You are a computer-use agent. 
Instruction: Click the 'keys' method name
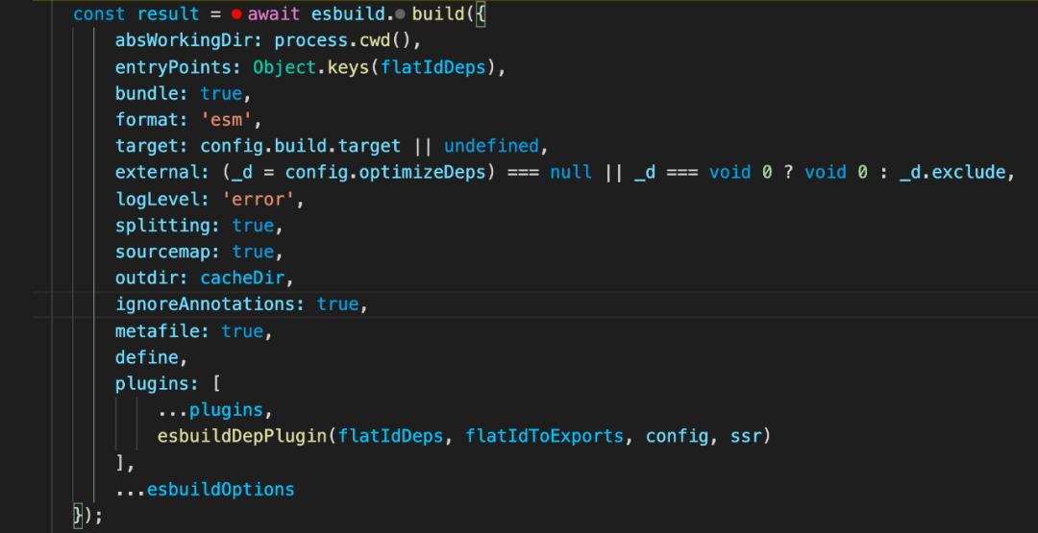tap(348, 67)
